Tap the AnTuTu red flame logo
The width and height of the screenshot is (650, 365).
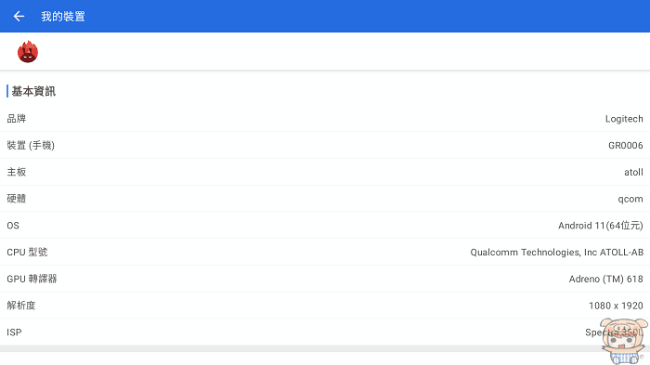(x=28, y=51)
